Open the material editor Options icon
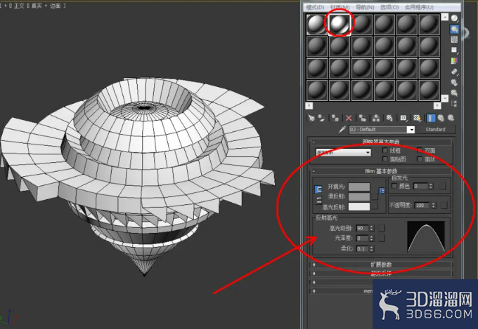478x329 pixels. pos(454,83)
